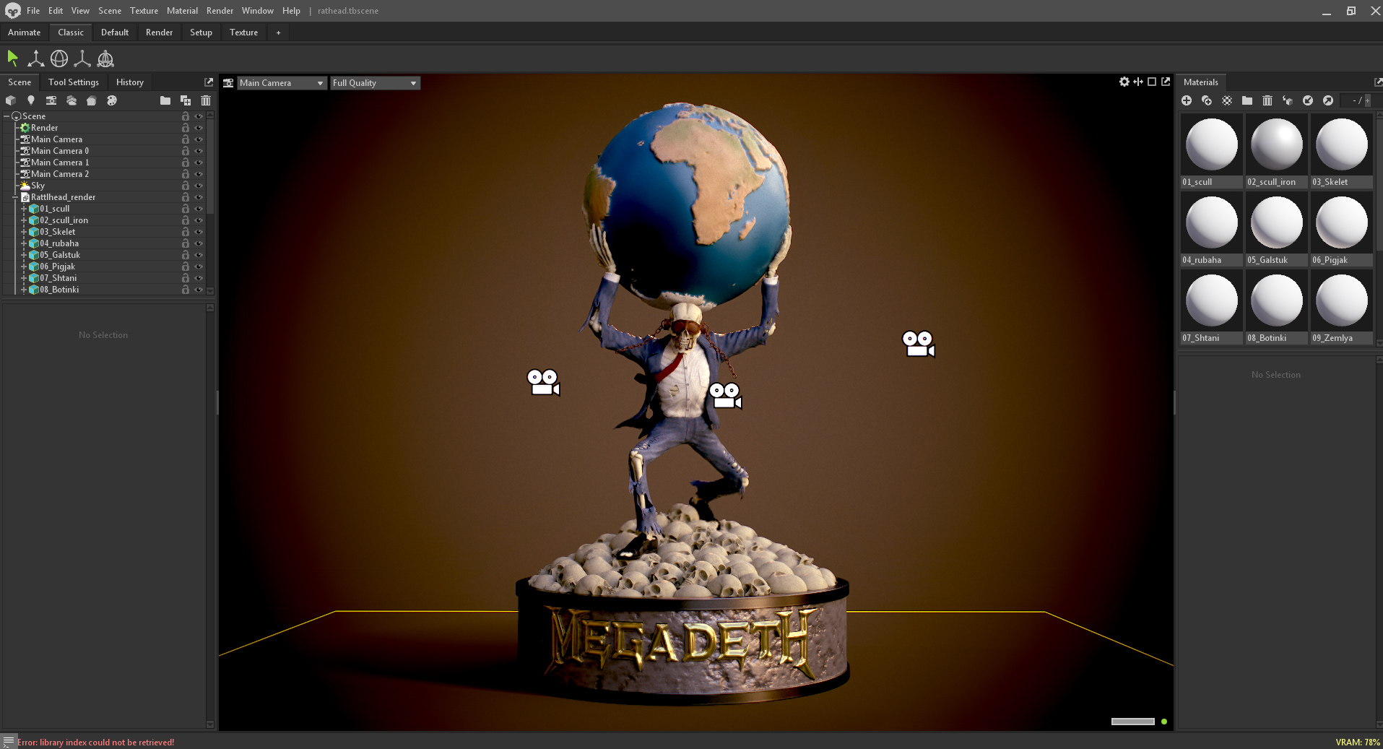The image size is (1383, 749).
Task: Switch to the History tab
Action: tap(130, 82)
